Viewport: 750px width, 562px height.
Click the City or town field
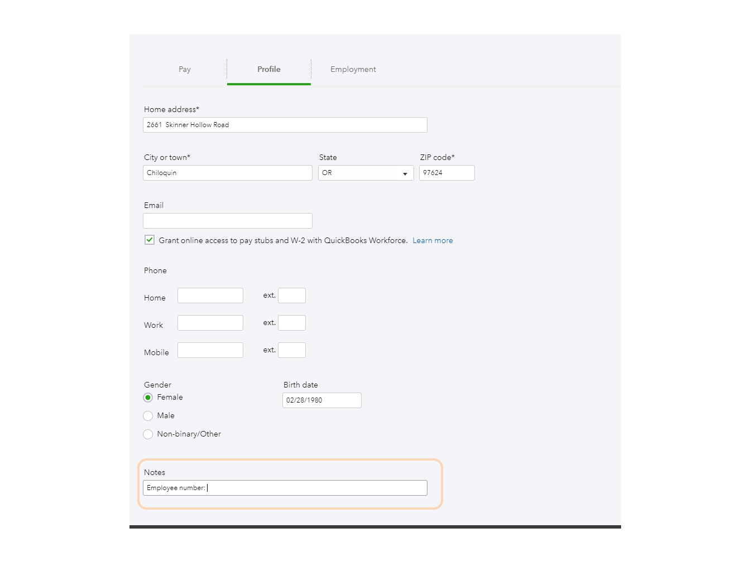(227, 173)
